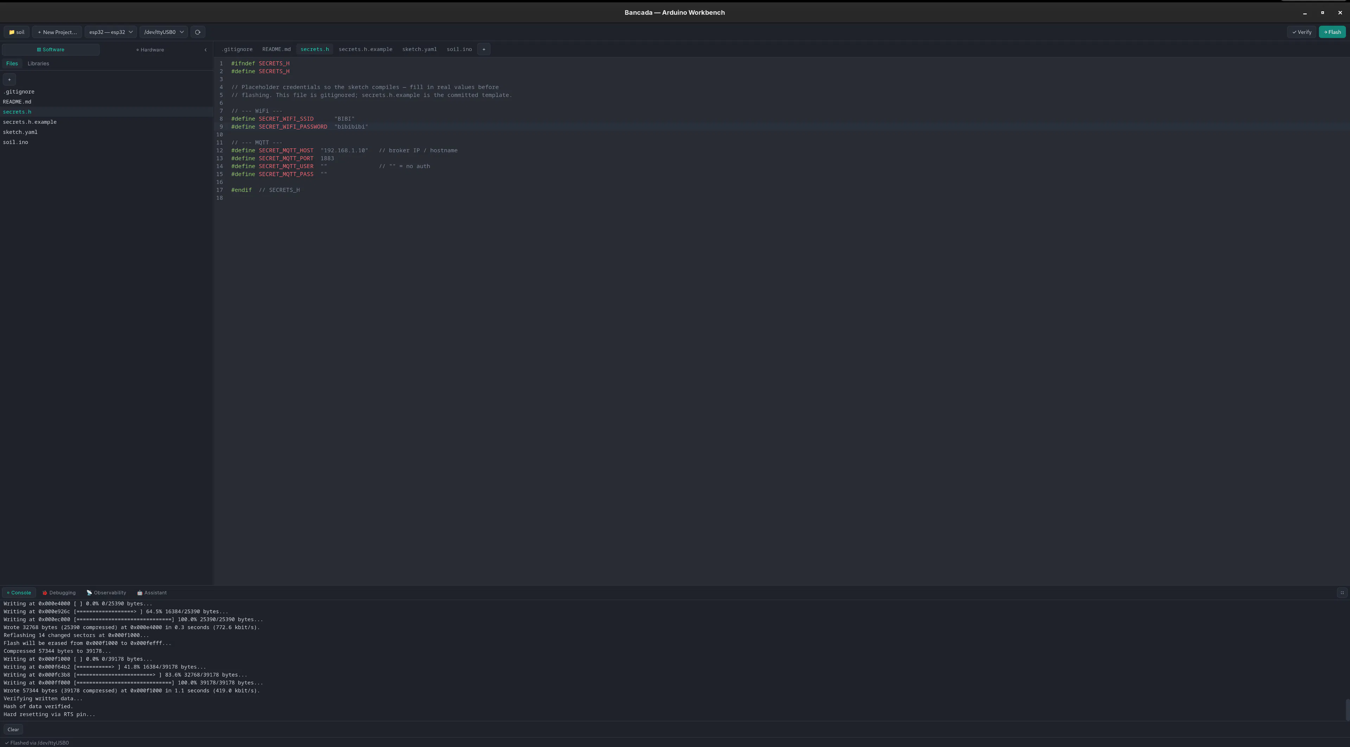The height and width of the screenshot is (747, 1350).
Task: Switch to the sketch.yaml editor tab
Action: pos(419,49)
